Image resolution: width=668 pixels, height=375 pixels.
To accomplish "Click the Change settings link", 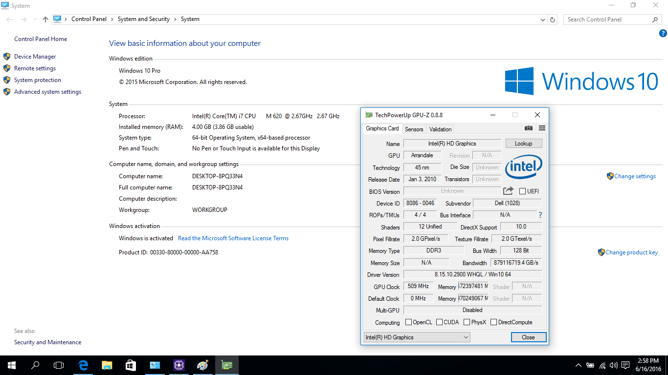I will coord(635,176).
